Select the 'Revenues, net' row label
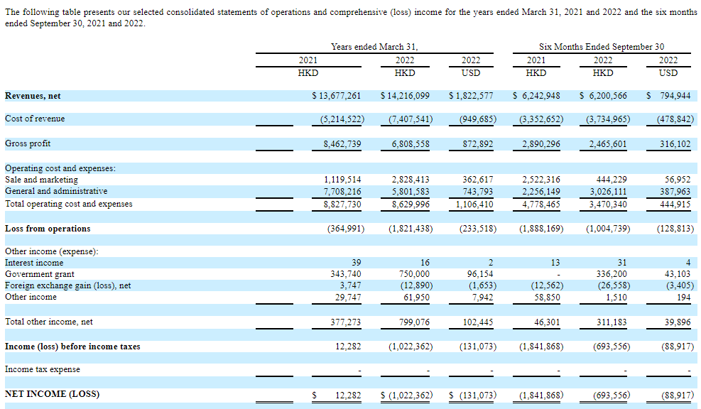The image size is (701, 409). pos(33,96)
